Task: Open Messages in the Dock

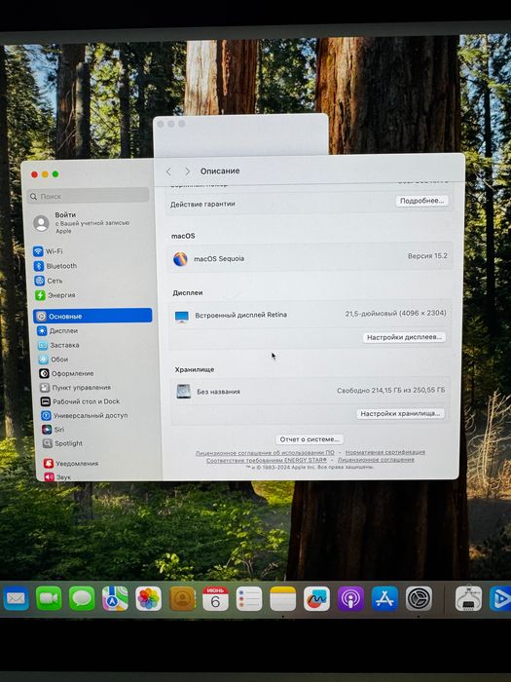Action: (82, 598)
